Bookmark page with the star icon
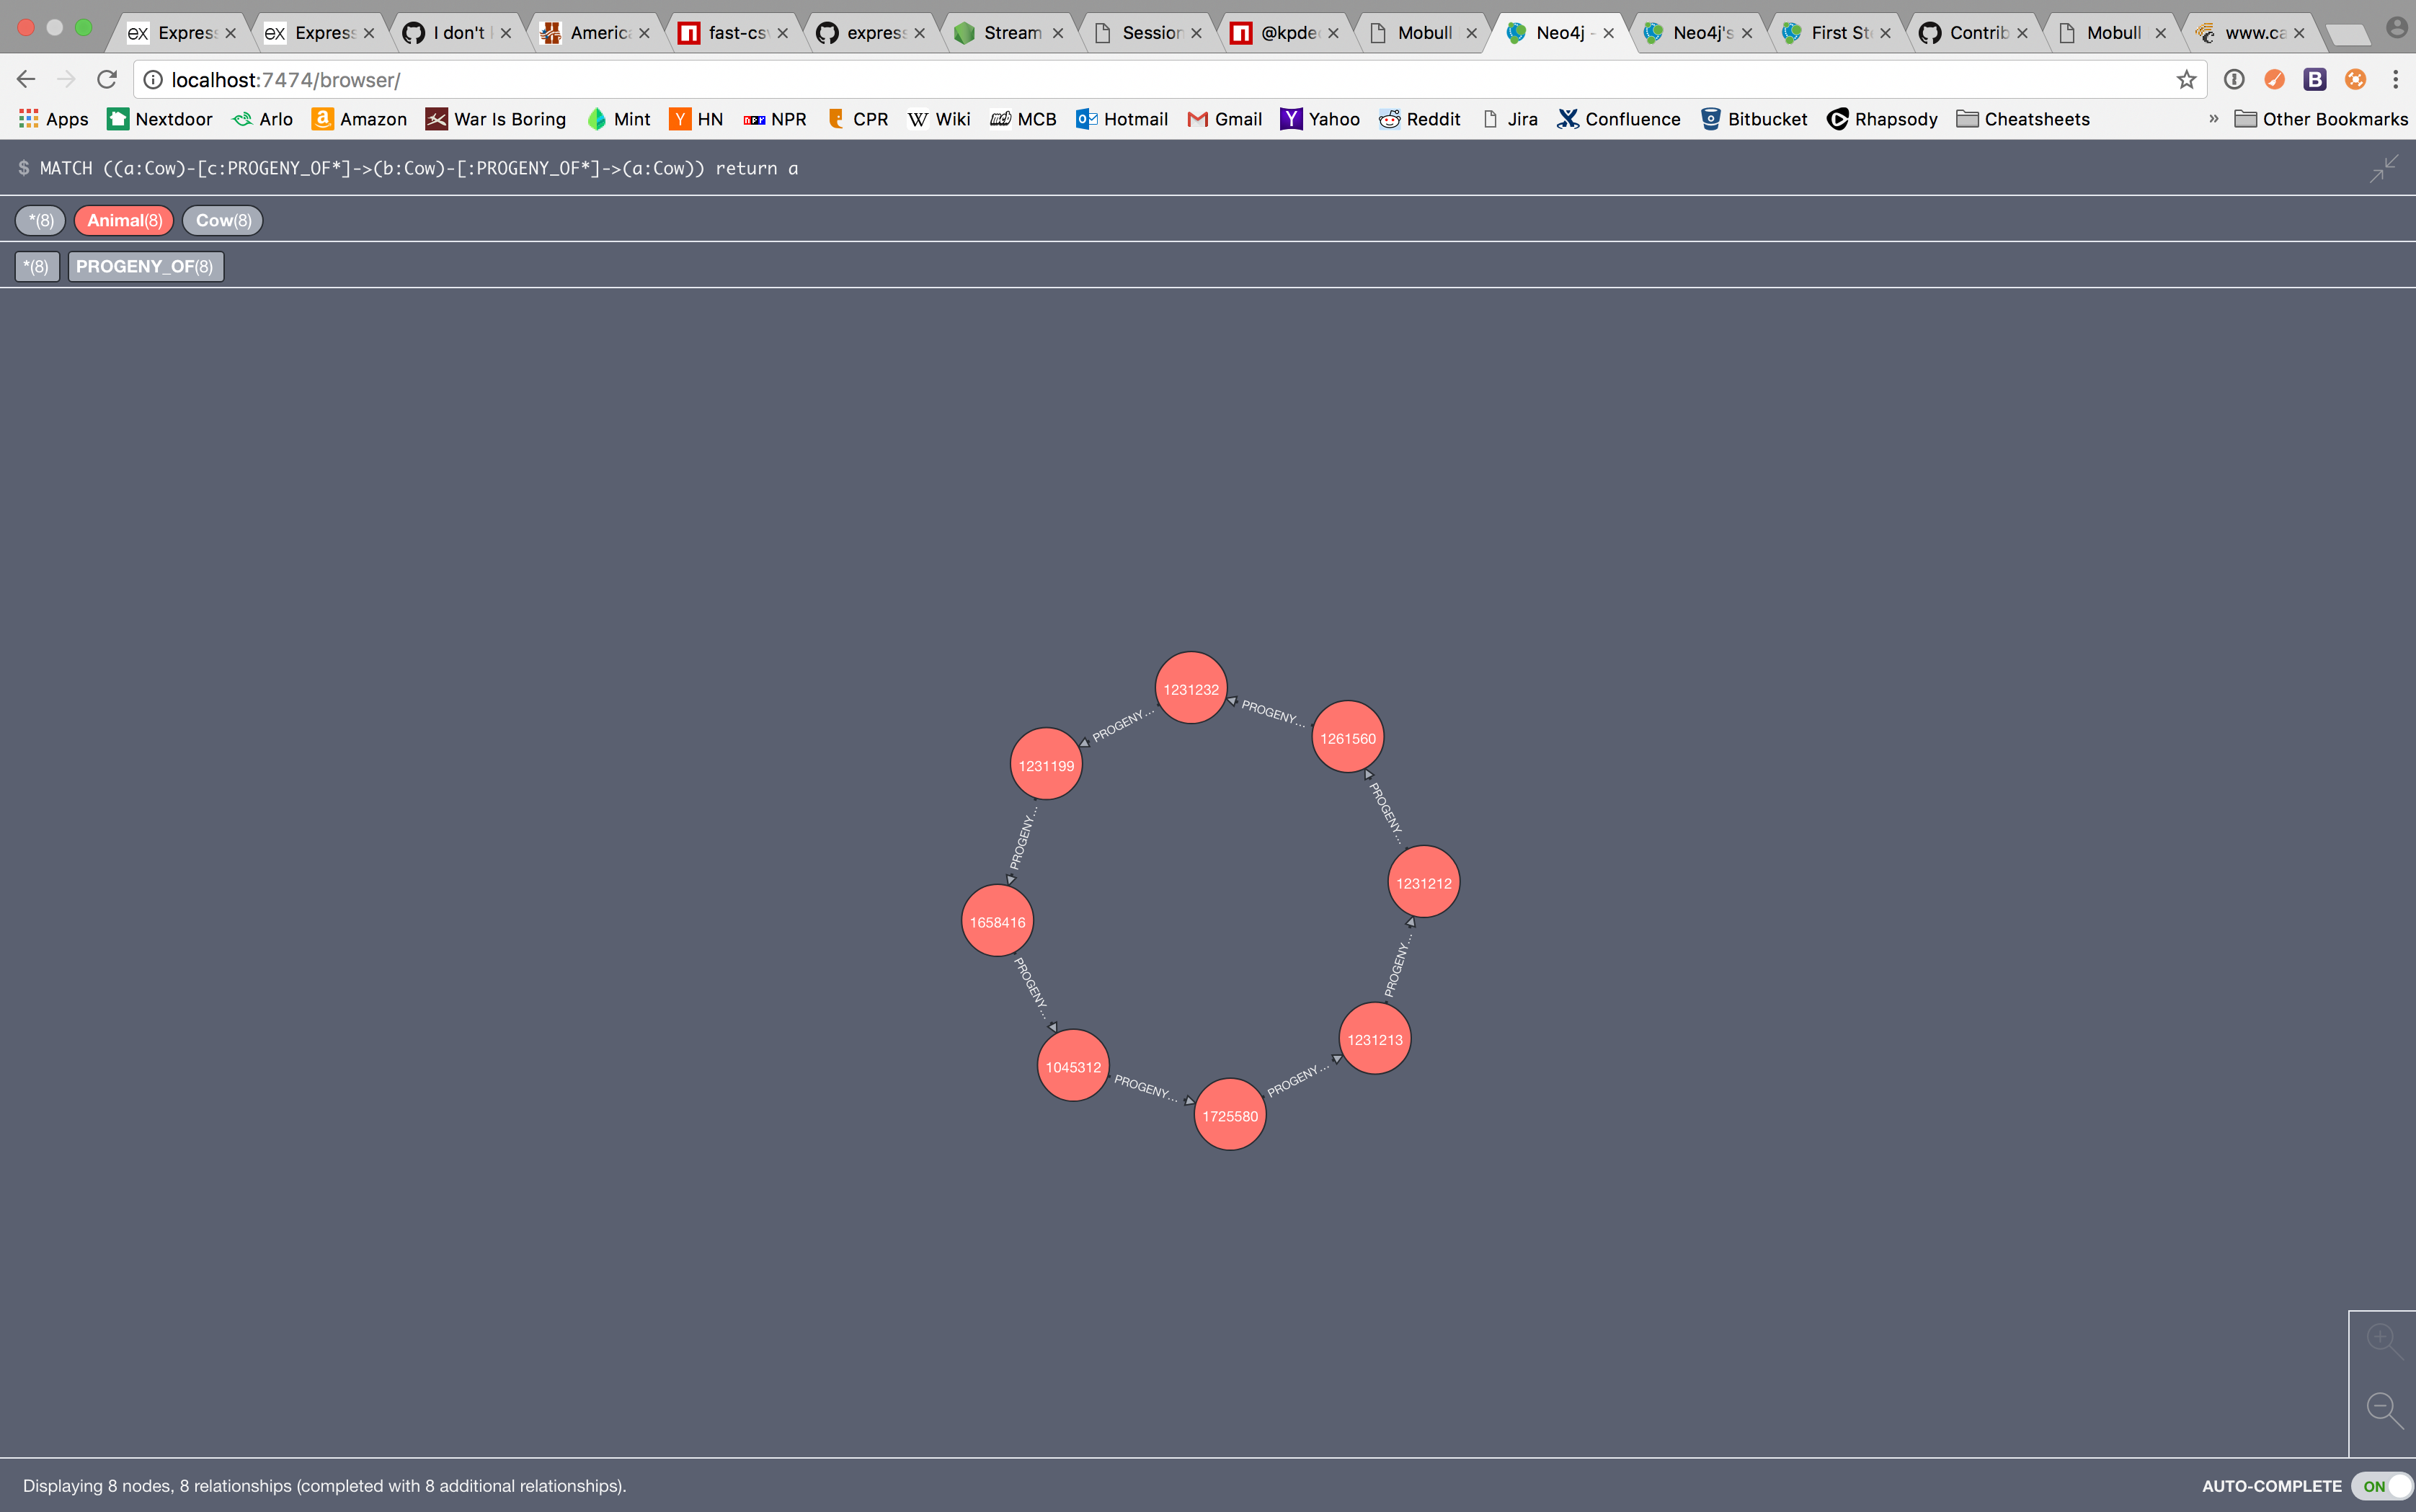Viewport: 2416px width, 1512px height. click(x=2186, y=80)
